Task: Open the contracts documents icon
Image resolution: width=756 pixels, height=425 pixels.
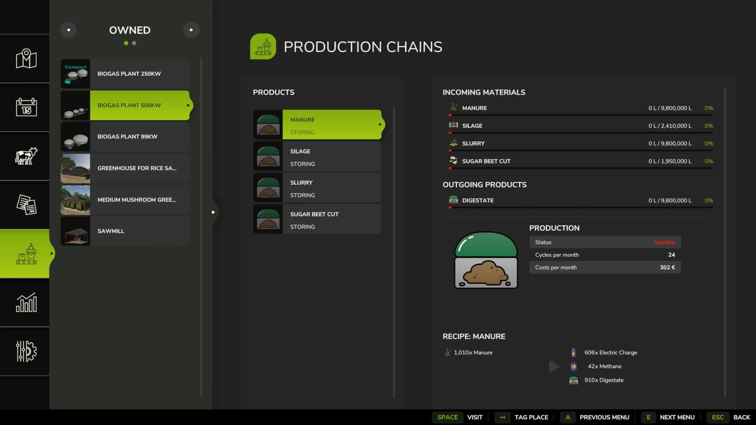Action: (x=26, y=205)
